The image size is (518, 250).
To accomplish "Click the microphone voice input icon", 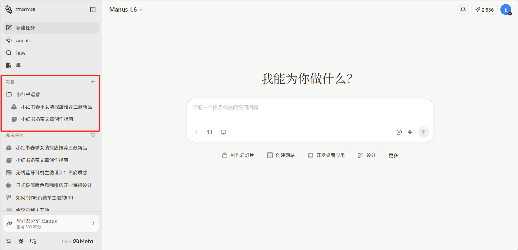I will pyautogui.click(x=410, y=132).
